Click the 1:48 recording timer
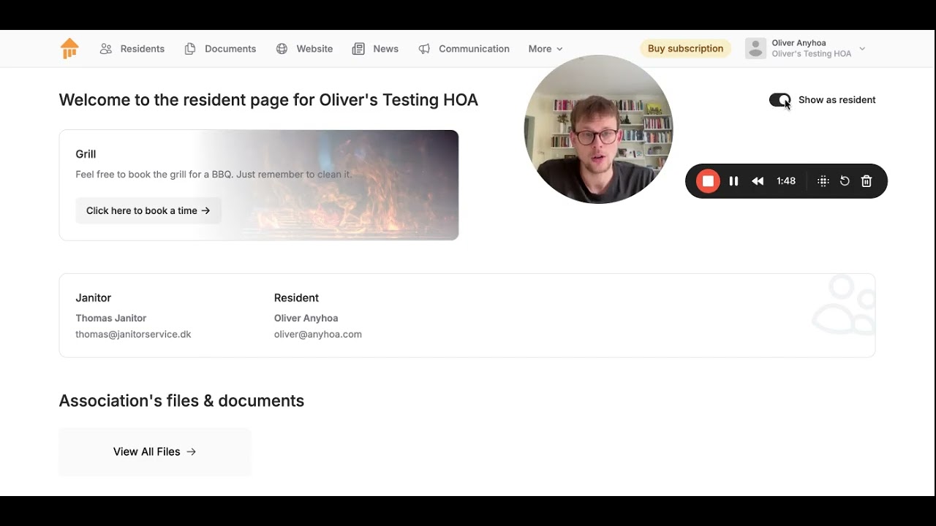This screenshot has width=936, height=526. pyautogui.click(x=786, y=181)
